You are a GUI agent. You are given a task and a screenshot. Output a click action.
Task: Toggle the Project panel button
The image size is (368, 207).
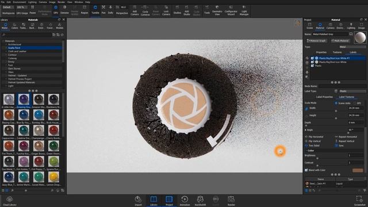(x=169, y=201)
